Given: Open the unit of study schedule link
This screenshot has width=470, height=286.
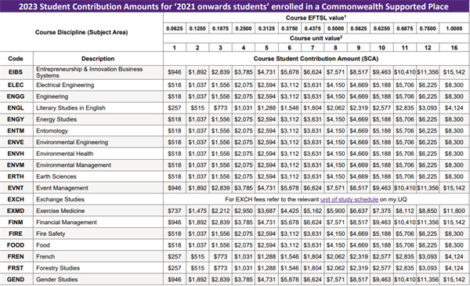Looking at the screenshot, I should [x=349, y=199].
